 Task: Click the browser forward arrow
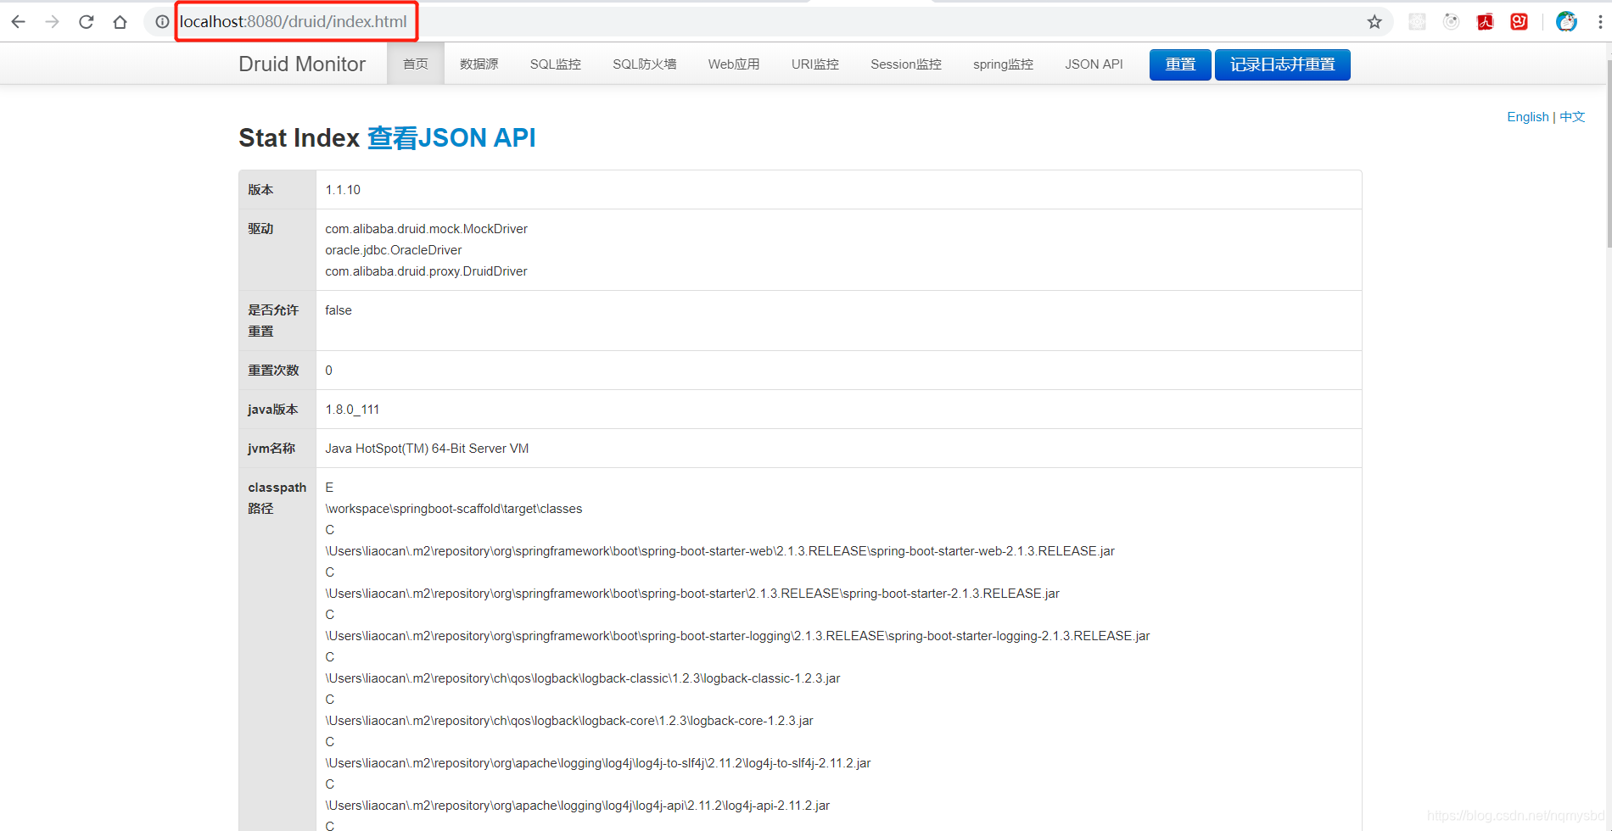click(x=52, y=22)
